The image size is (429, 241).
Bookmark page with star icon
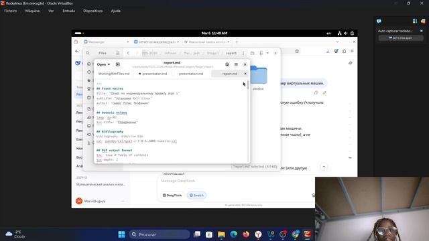[297, 51]
